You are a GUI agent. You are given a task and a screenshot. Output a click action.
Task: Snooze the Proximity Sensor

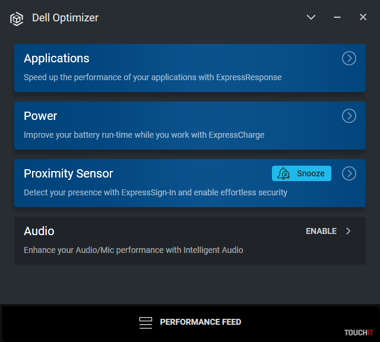click(x=302, y=173)
